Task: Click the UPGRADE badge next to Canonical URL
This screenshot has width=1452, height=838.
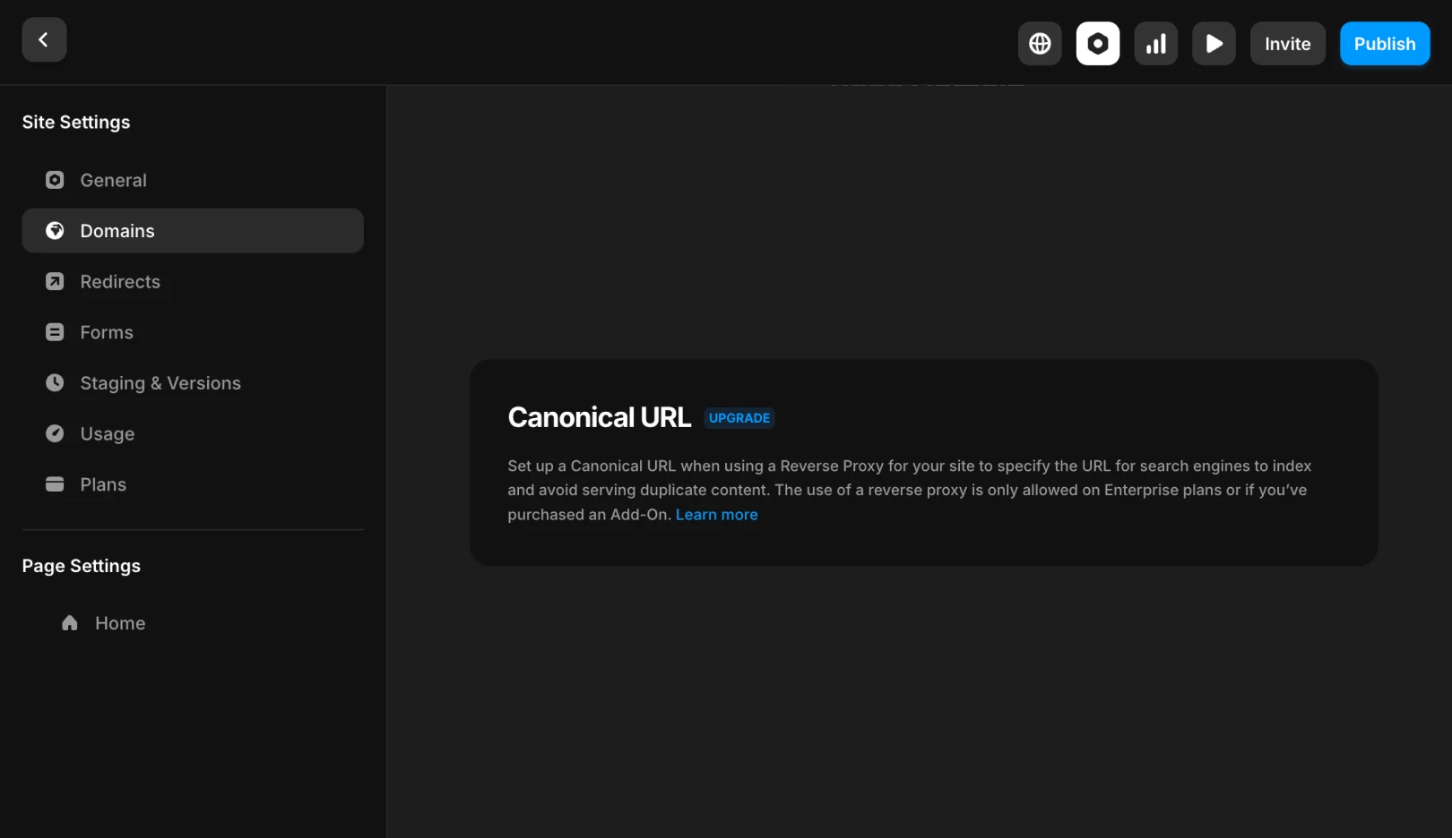Action: tap(739, 418)
